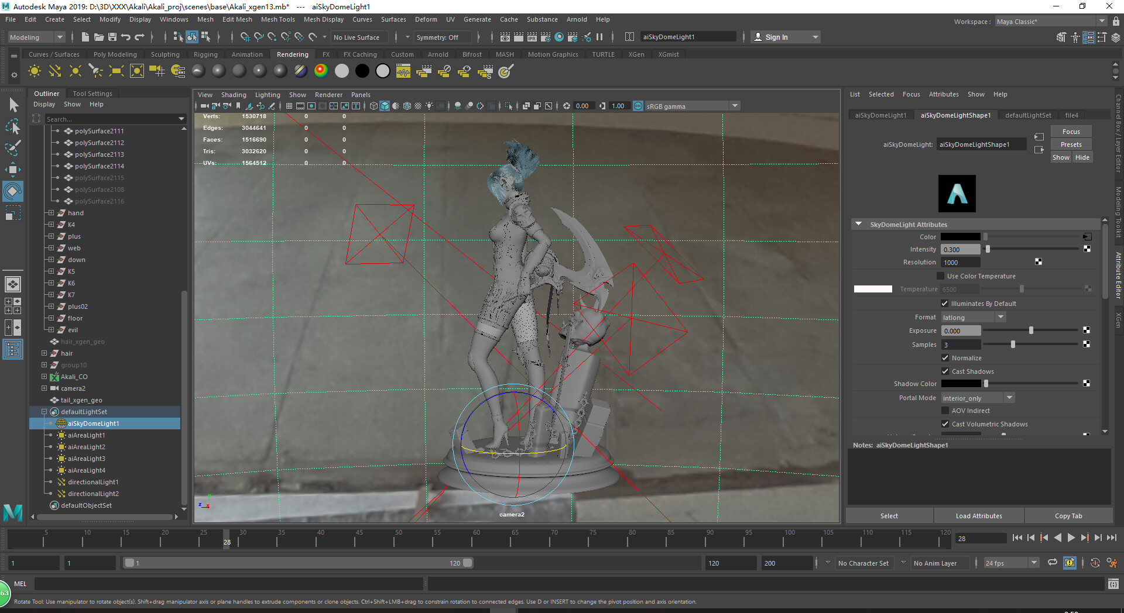1124x613 pixels.
Task: Switch to single-pane layout icon
Action: tap(13, 284)
